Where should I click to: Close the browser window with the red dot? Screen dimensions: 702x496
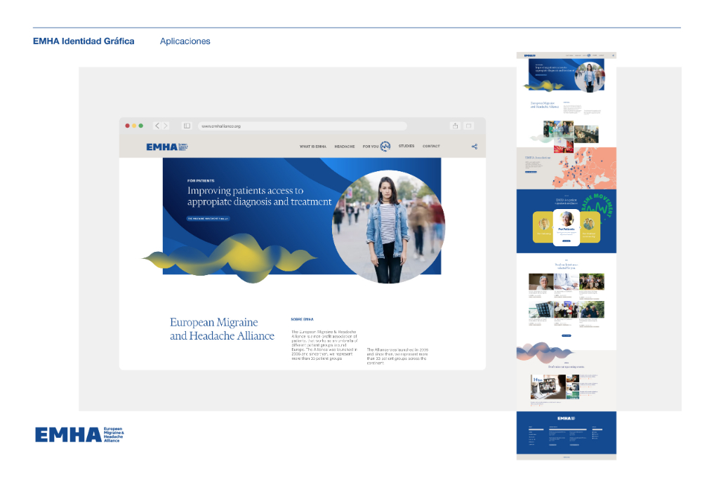pyautogui.click(x=128, y=126)
